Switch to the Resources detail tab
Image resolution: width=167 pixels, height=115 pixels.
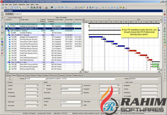click(x=21, y=75)
